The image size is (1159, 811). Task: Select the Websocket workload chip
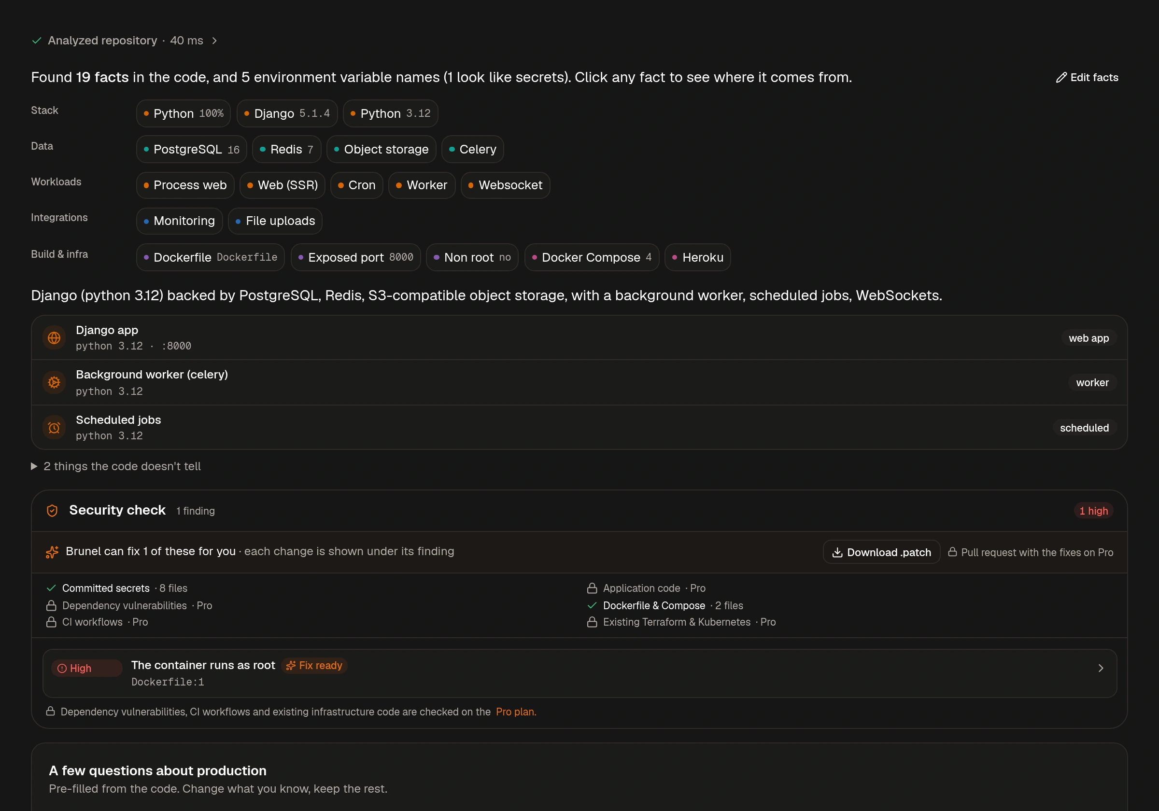pos(505,185)
